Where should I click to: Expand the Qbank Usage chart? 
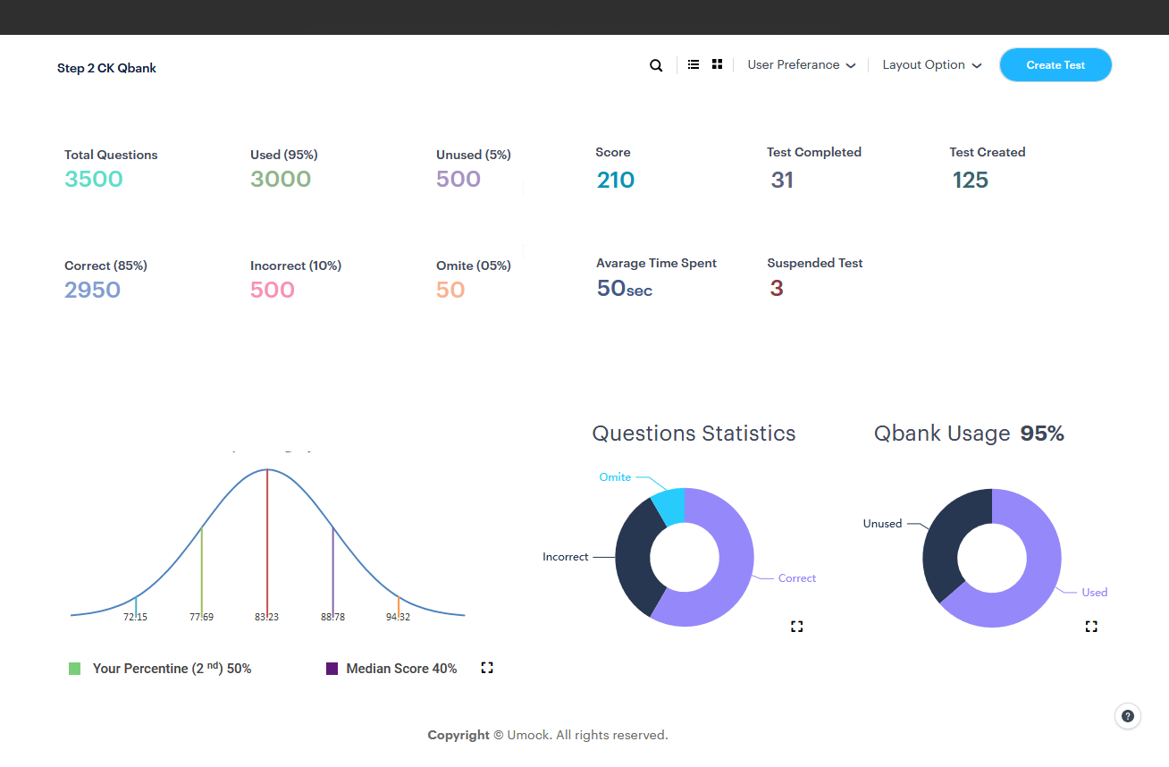pyautogui.click(x=1091, y=627)
